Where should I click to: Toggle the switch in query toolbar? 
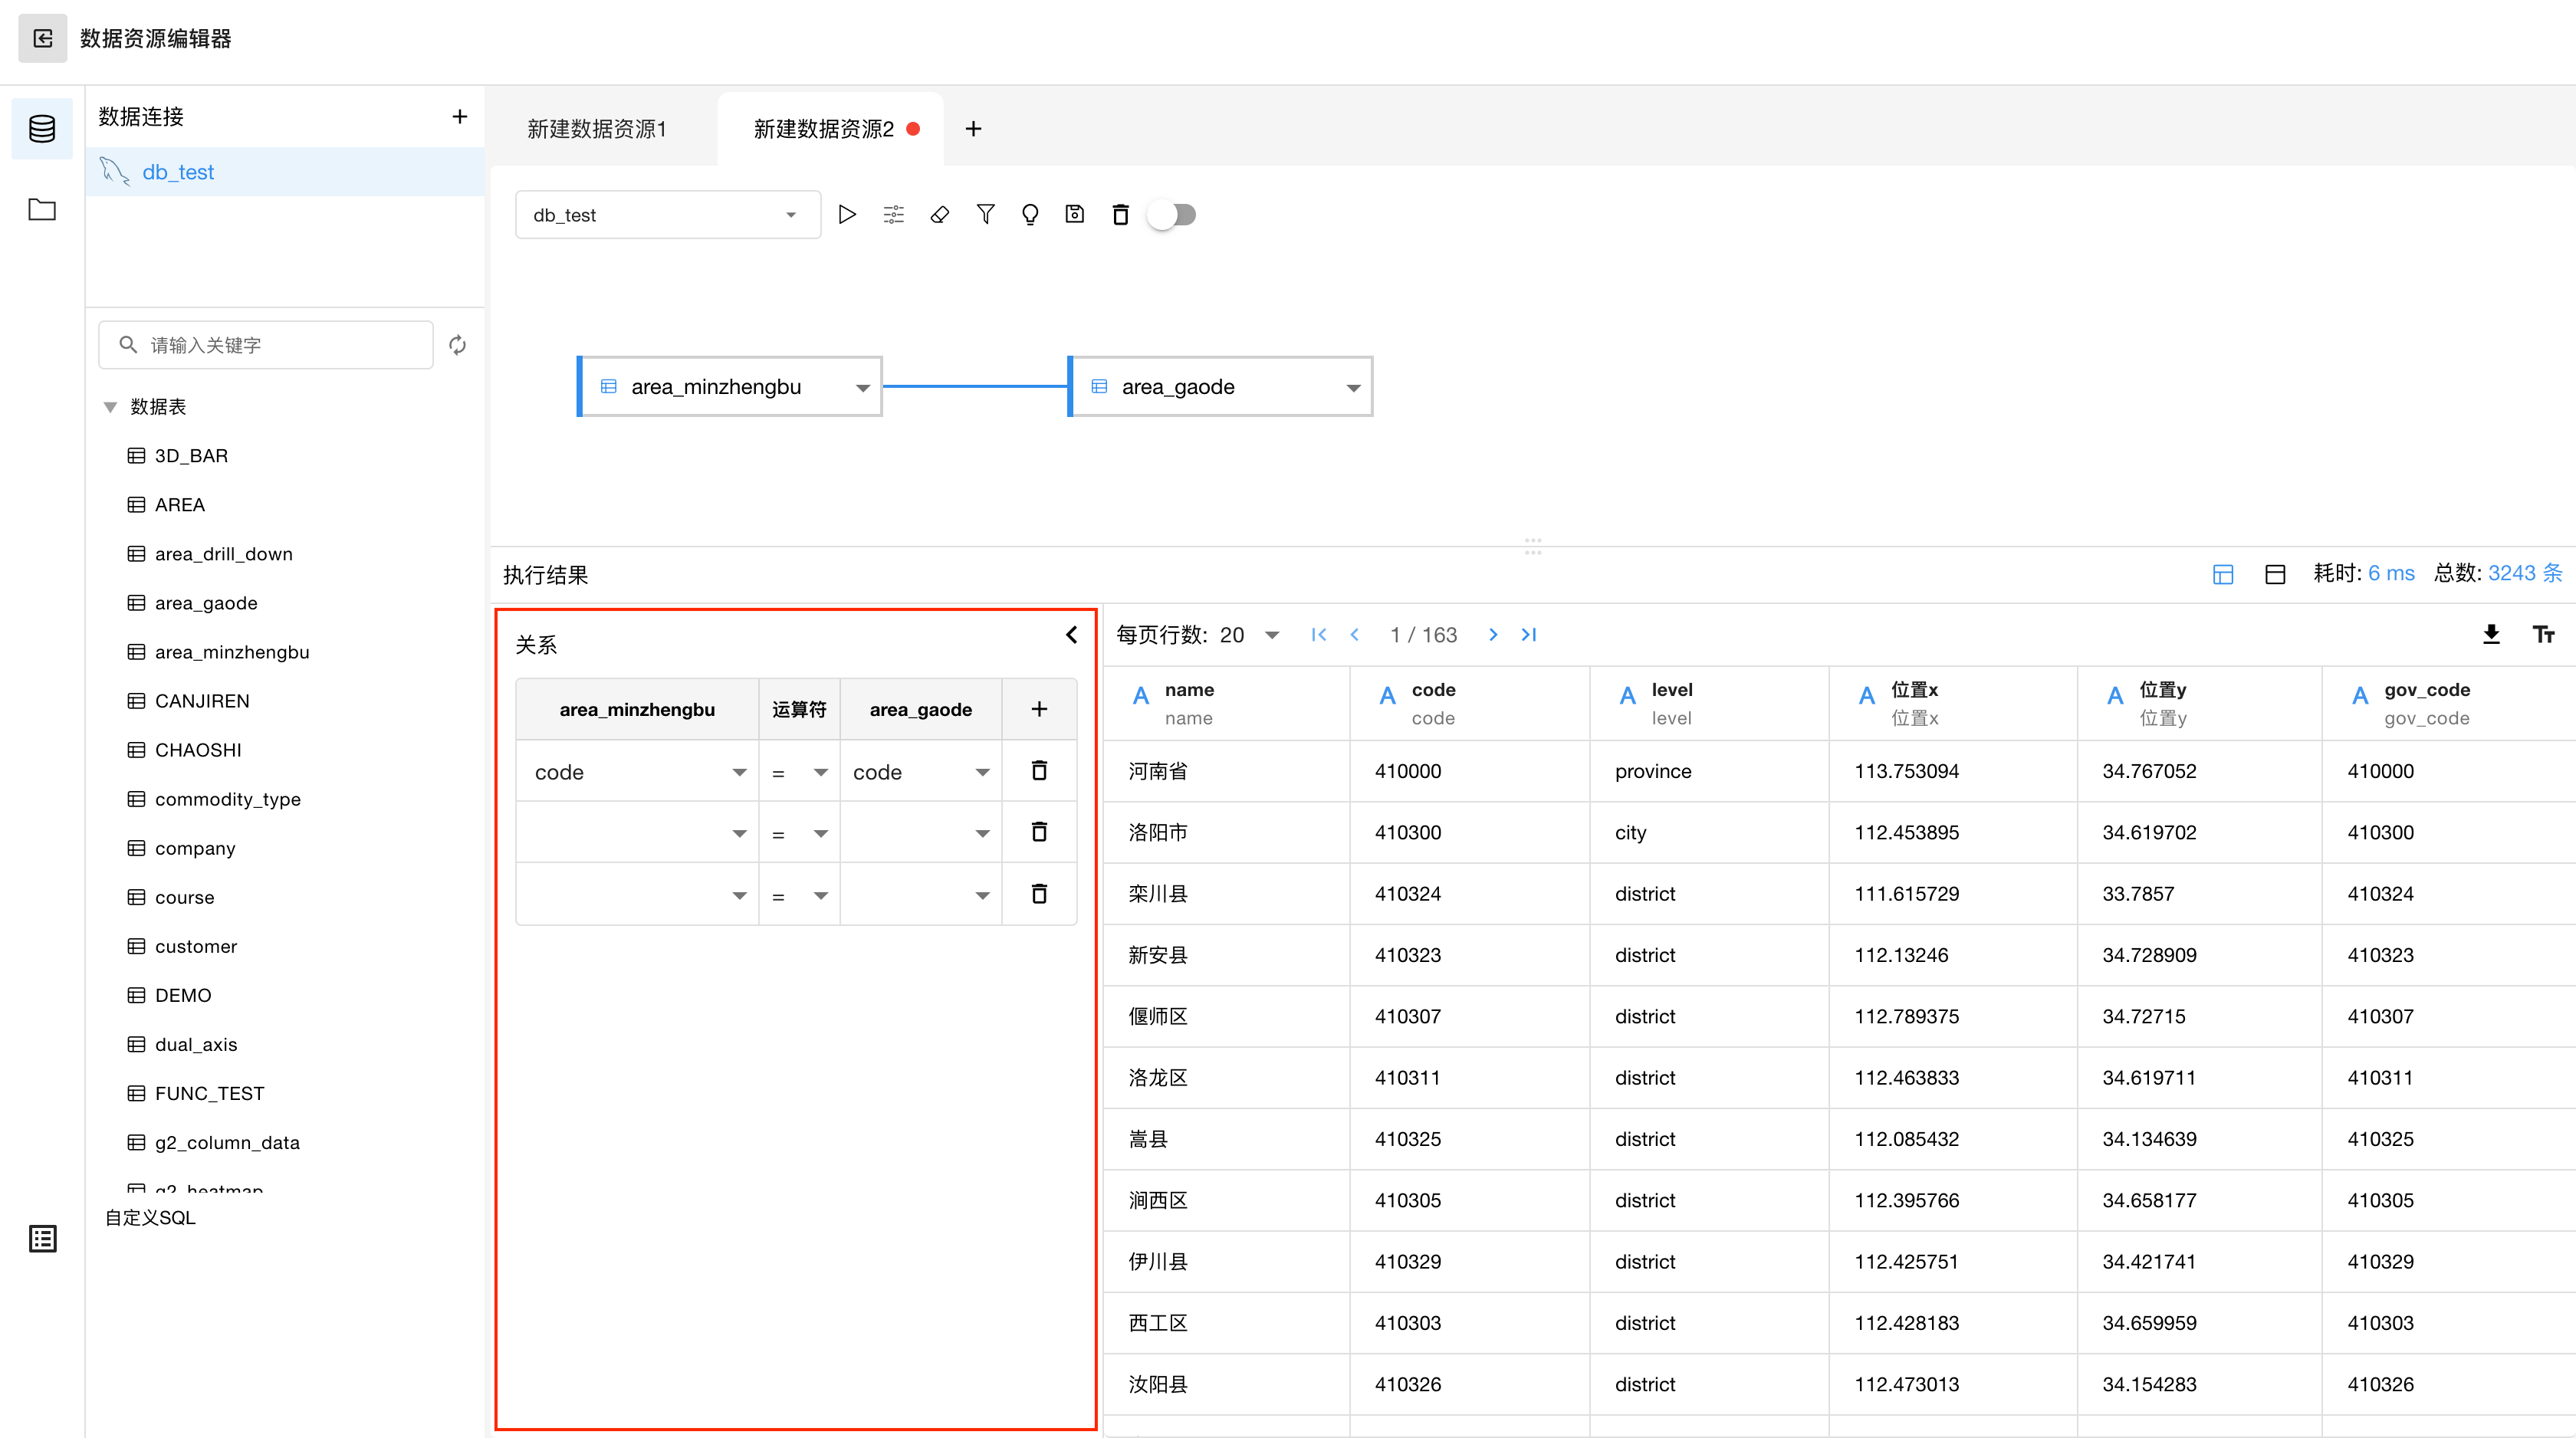point(1172,214)
